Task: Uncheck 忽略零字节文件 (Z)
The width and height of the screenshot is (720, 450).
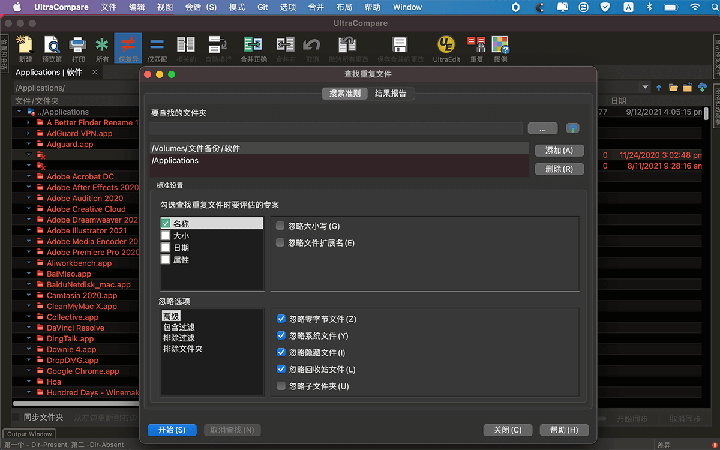Action: pyautogui.click(x=281, y=319)
